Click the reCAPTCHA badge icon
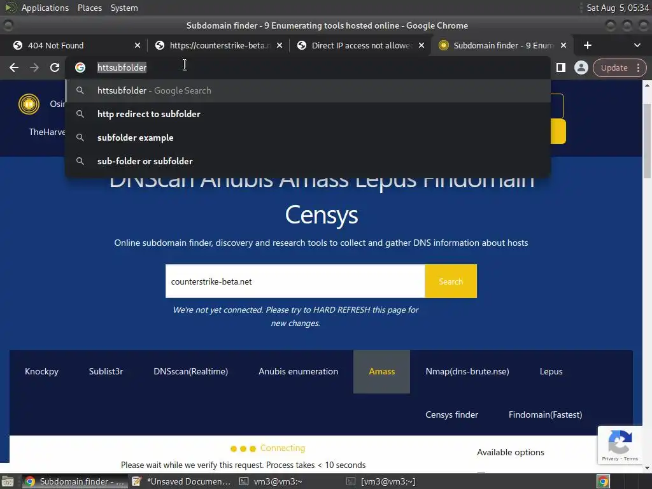 pyautogui.click(x=620, y=442)
